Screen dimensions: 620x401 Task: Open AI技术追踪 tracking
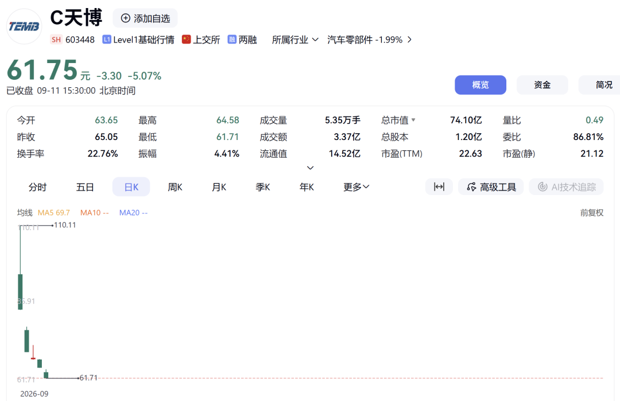pos(566,187)
